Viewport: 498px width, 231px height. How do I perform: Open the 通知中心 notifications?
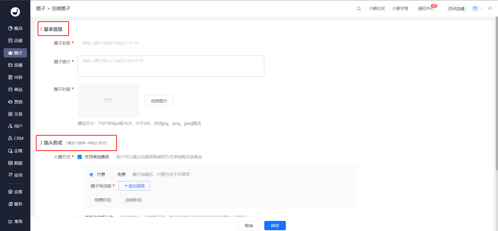tap(426, 9)
